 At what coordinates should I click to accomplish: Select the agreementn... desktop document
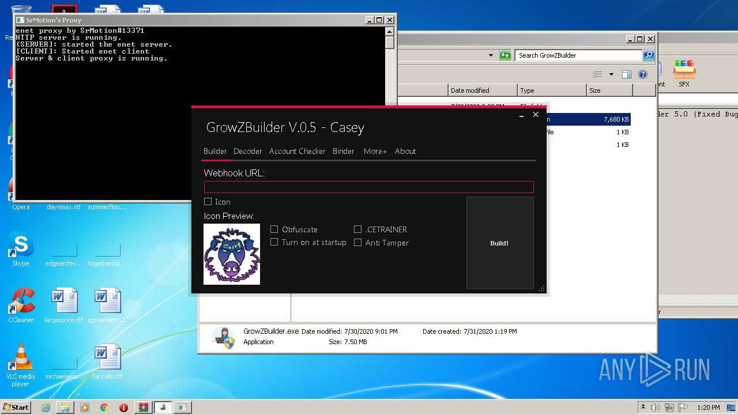(108, 307)
